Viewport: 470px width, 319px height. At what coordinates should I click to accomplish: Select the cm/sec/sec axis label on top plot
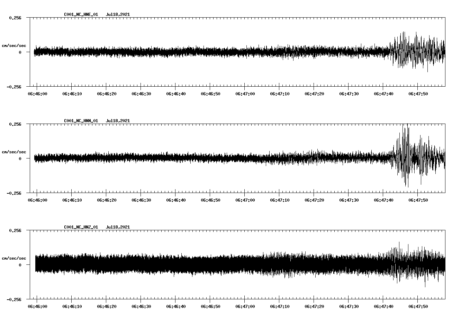pyautogui.click(x=14, y=46)
